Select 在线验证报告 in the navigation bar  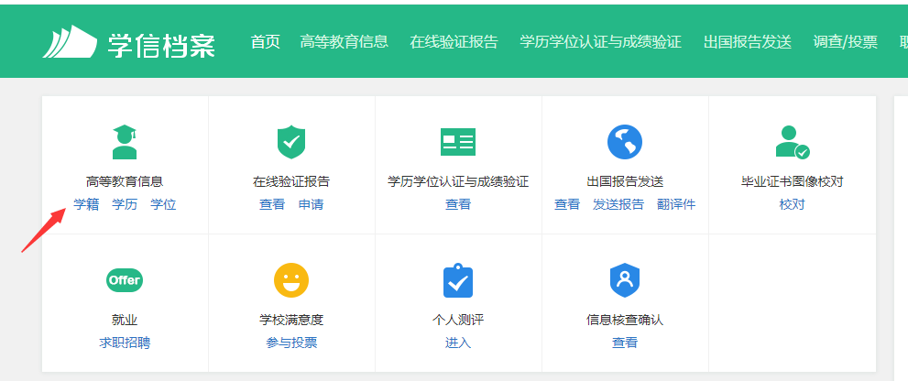point(454,42)
